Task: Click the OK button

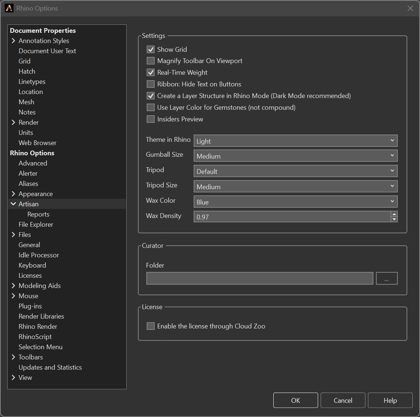Action: coord(296,400)
